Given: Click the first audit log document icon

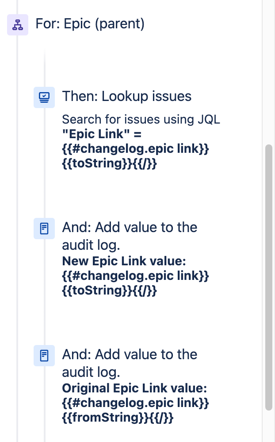Looking at the screenshot, I should coord(44,229).
